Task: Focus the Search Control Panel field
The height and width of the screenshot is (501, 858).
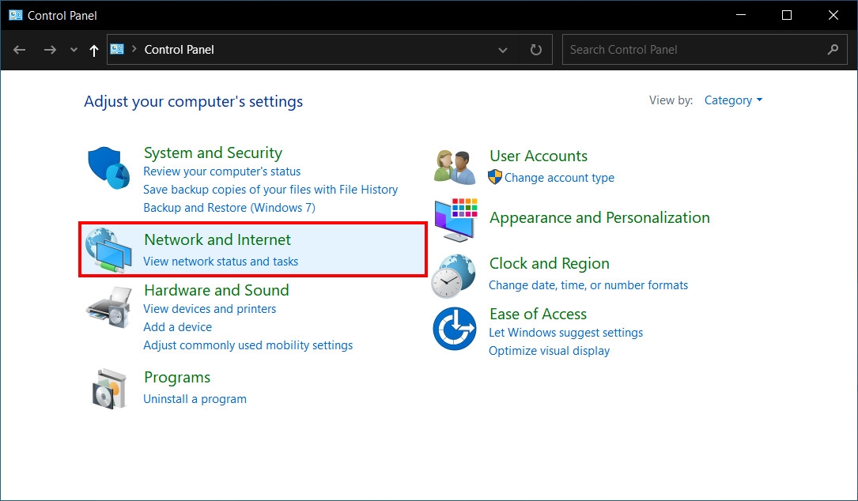Action: click(705, 50)
